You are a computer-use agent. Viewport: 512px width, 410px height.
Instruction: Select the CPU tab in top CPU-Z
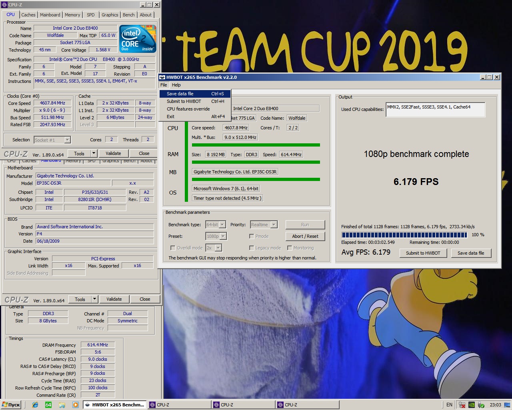tap(11, 14)
